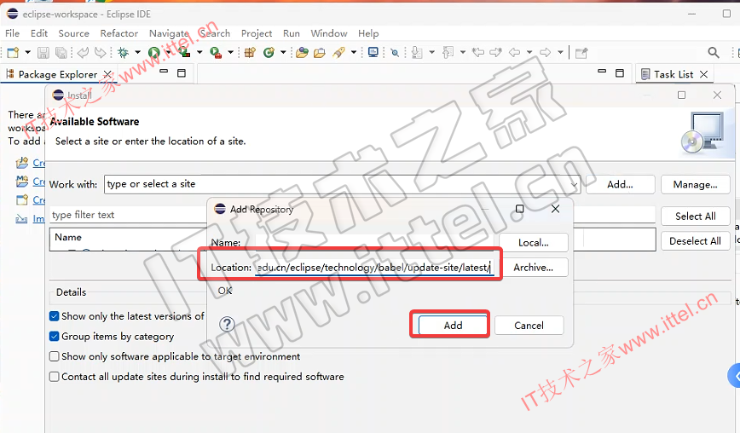740x433 pixels.
Task: Select the Package Explorer tab
Action: [x=58, y=74]
